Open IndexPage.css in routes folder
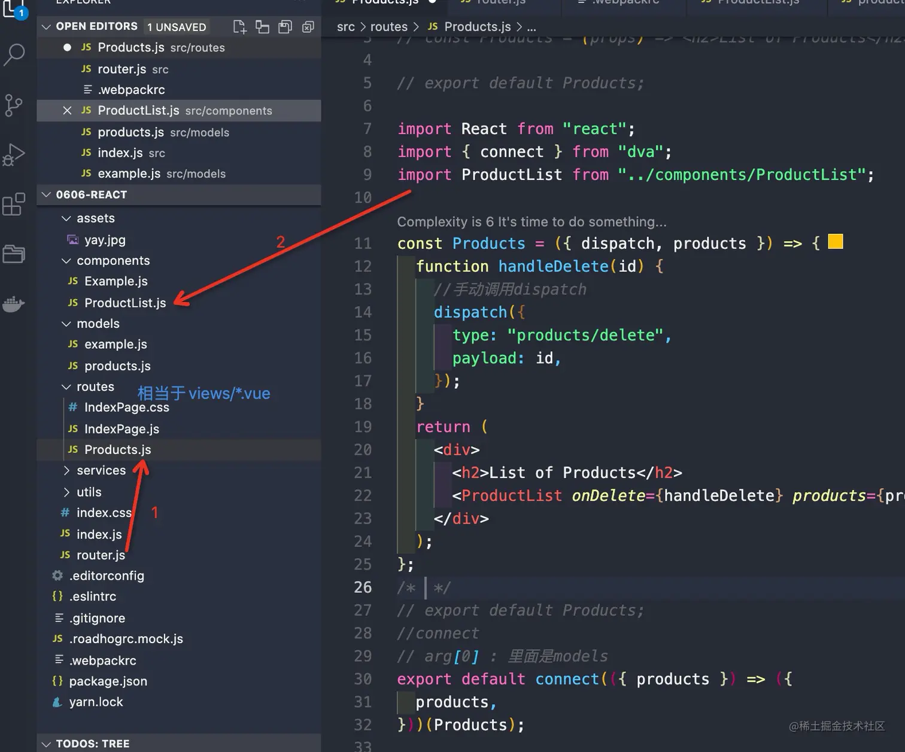The width and height of the screenshot is (905, 752). (179, 407)
